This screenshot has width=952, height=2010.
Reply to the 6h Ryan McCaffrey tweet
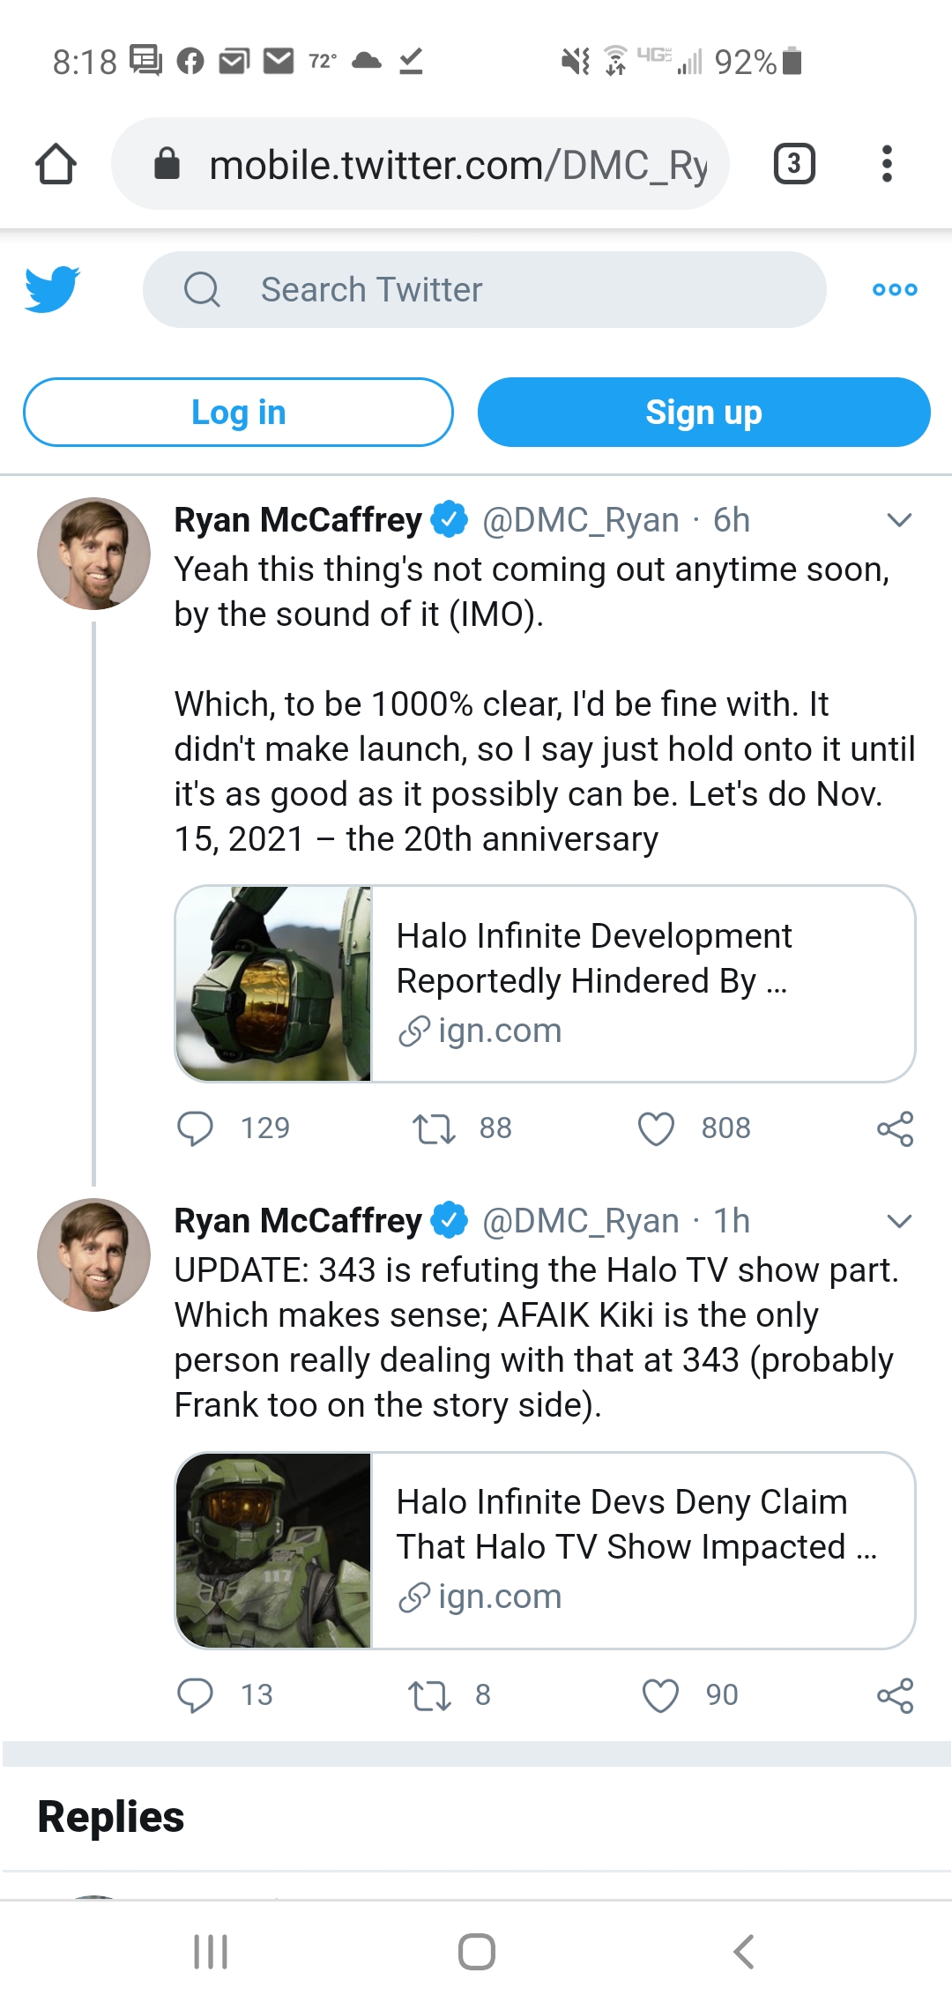[x=195, y=1128]
